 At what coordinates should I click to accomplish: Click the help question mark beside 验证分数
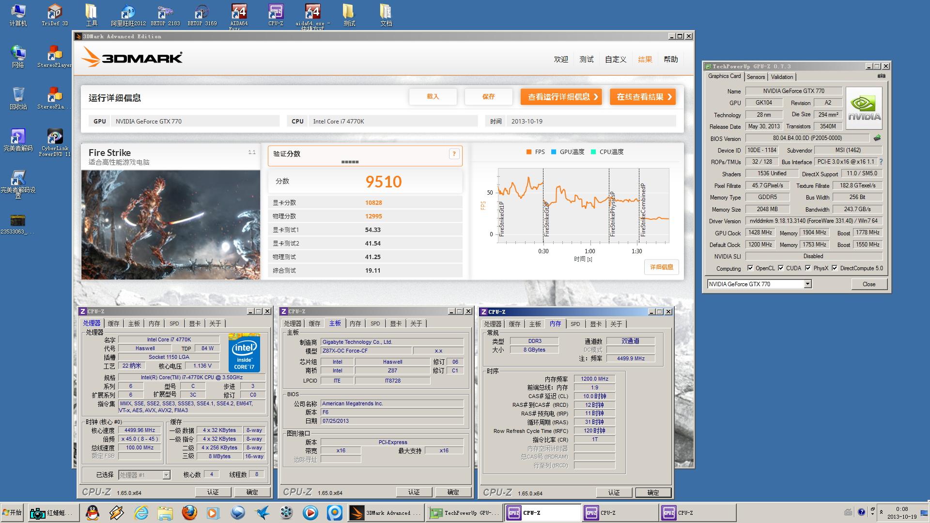454,154
